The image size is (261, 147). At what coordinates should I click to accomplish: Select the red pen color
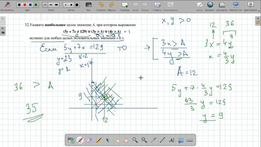coord(25,5)
